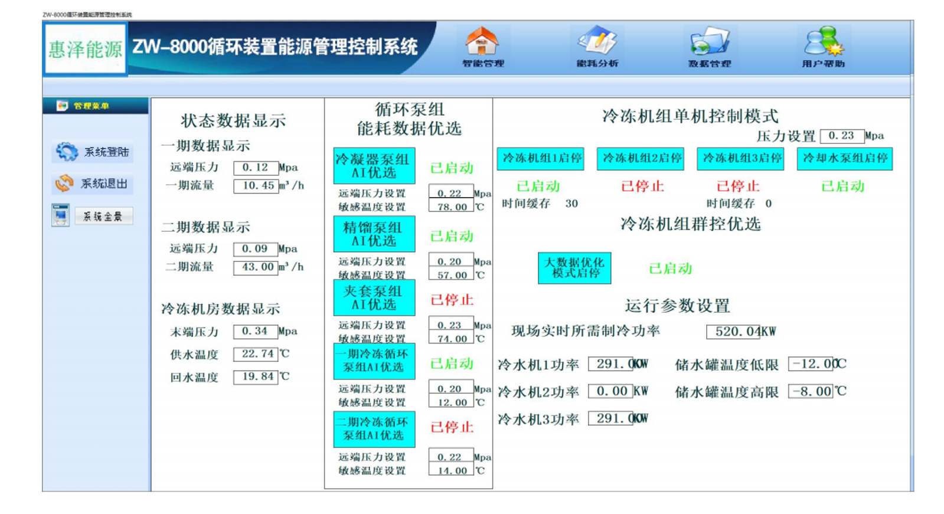Click the 系统退出 arrows icon
The width and height of the screenshot is (944, 514).
pos(64,184)
